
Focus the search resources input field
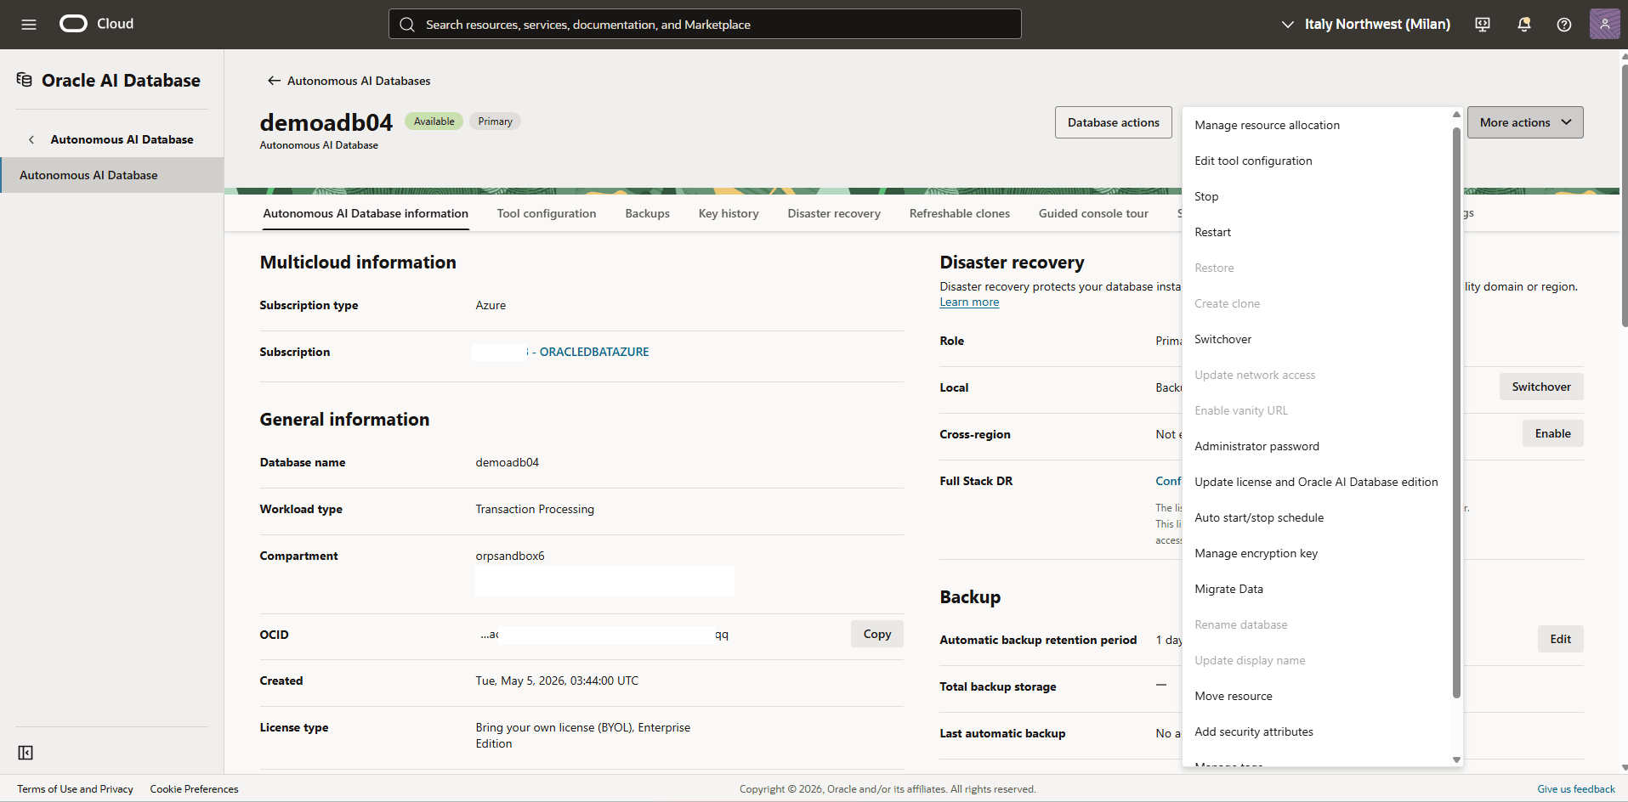705,24
